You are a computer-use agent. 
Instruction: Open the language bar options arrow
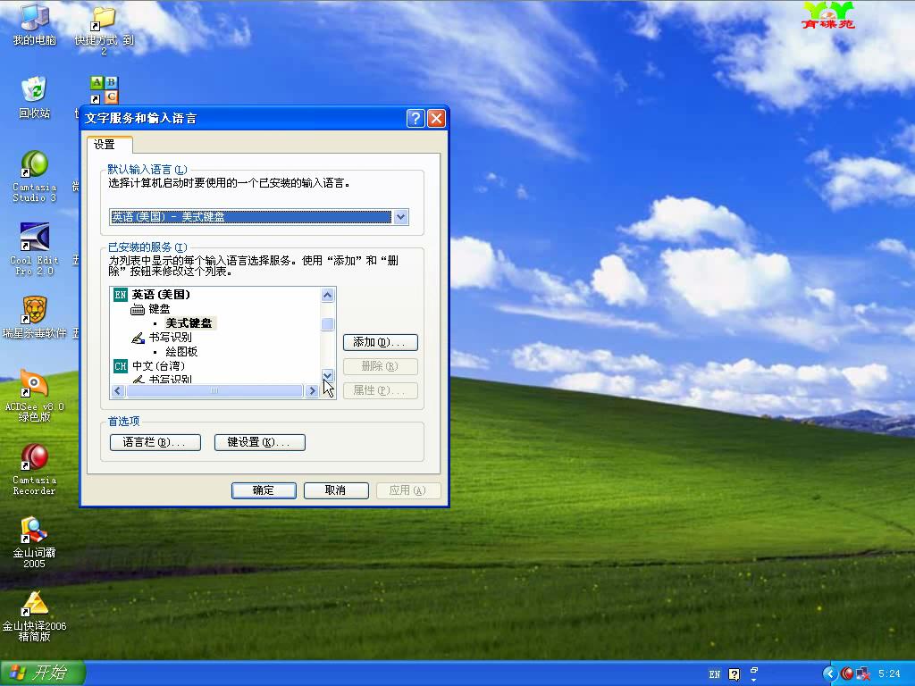pyautogui.click(x=754, y=680)
